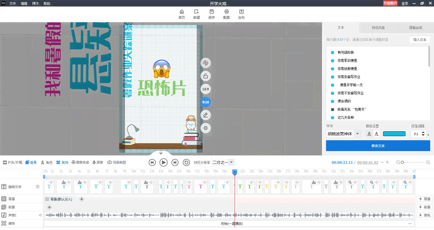Select the 前景 foreground toolbar tool
The image size is (434, 230).
pyautogui.click(x=31, y=162)
